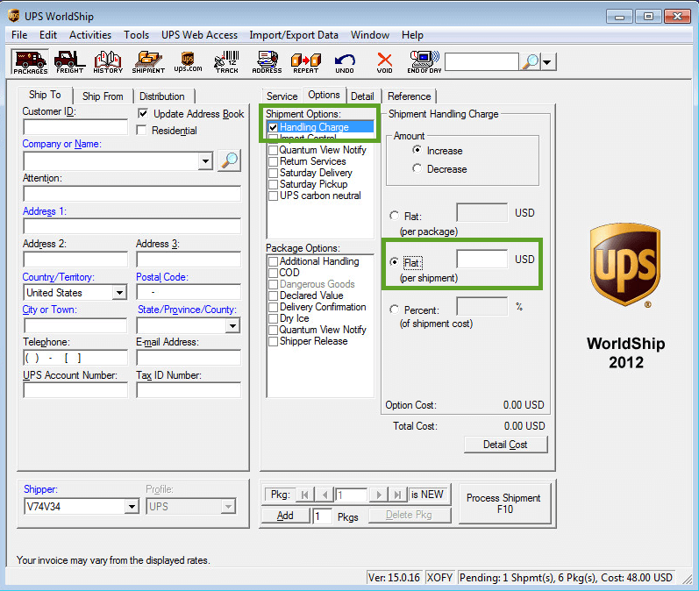Open Import/Export Data menu
The height and width of the screenshot is (591, 699).
[x=294, y=35]
